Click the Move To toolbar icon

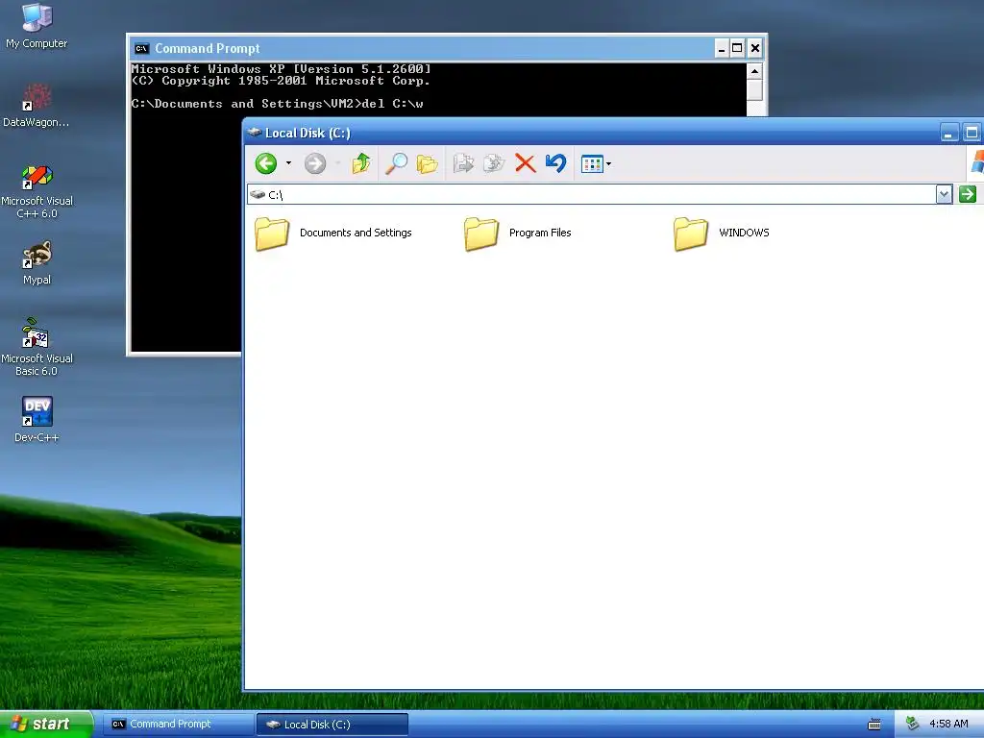[464, 163]
